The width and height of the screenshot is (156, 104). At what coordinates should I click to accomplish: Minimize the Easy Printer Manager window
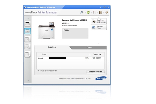101,7
